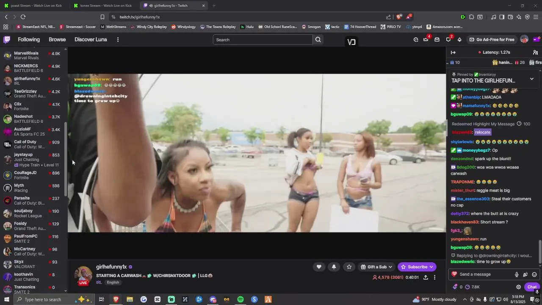This screenshot has height=305, width=542.
Task: Collapse chat with the arrow icon
Action: click(x=453, y=53)
